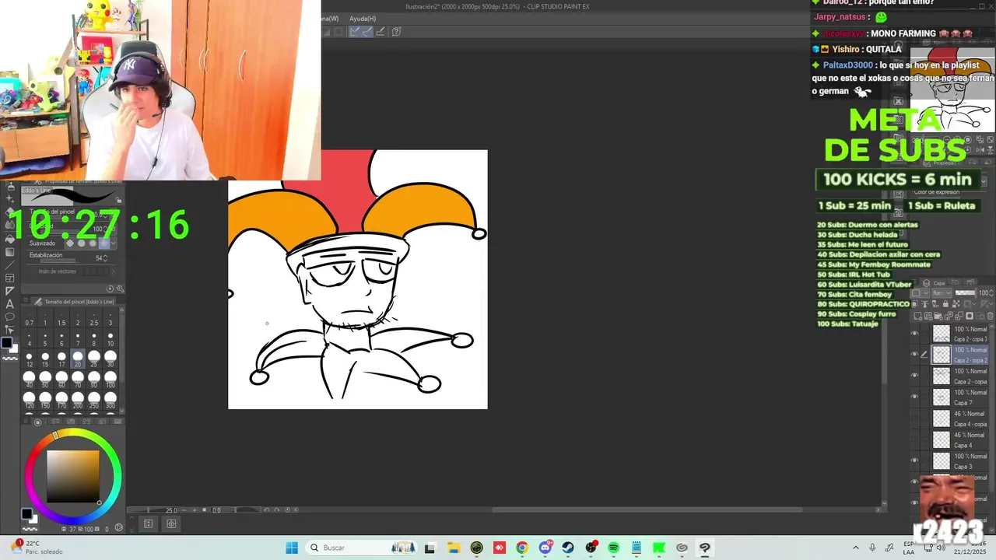Select the Balloon tool
Screen dimensions: 996x560
[9, 317]
